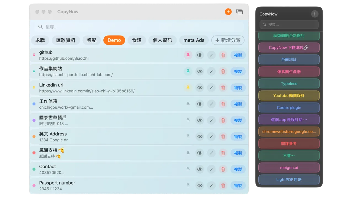The height and width of the screenshot is (199, 353).
Task: Delete the 國泰世華帳戶 entry
Action: click(x=223, y=120)
